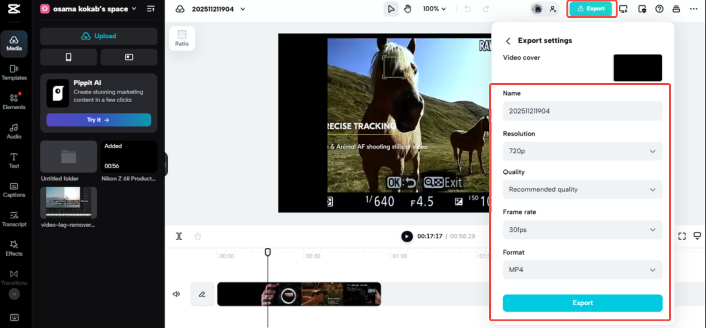Click the Try it button for Pippit AI
706x328 pixels.
(98, 120)
